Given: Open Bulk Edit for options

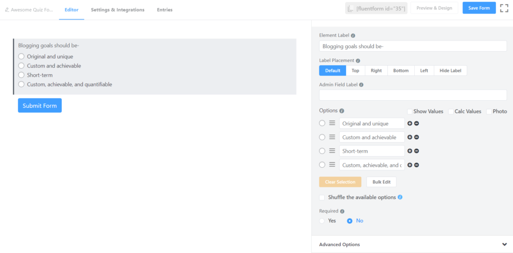Looking at the screenshot, I should click(x=381, y=182).
